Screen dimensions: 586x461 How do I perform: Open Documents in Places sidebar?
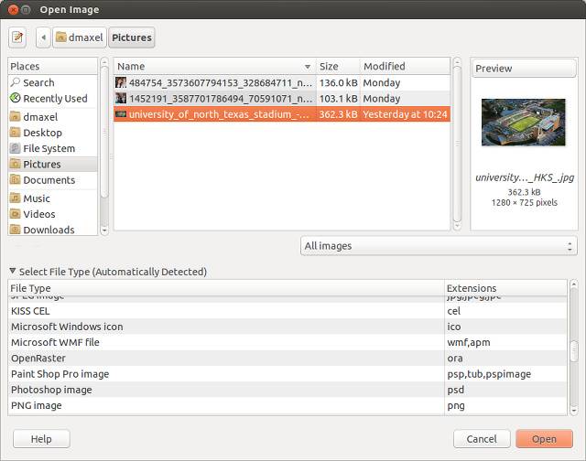point(52,180)
